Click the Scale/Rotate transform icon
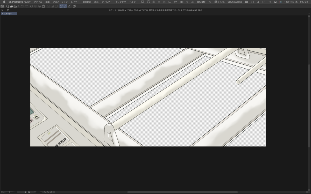This screenshot has width=311, height=194. point(43,6)
